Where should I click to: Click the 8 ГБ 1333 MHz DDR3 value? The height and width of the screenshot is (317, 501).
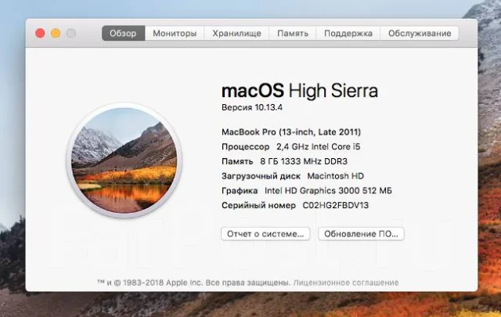pos(304,161)
